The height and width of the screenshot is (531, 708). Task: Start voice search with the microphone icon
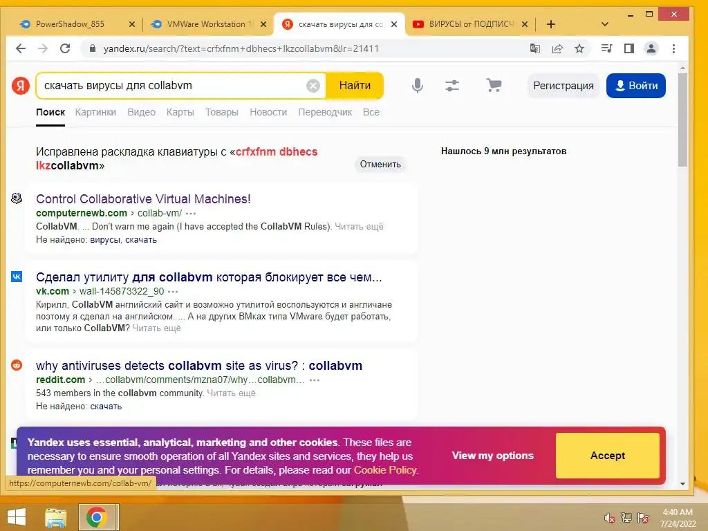pos(418,85)
